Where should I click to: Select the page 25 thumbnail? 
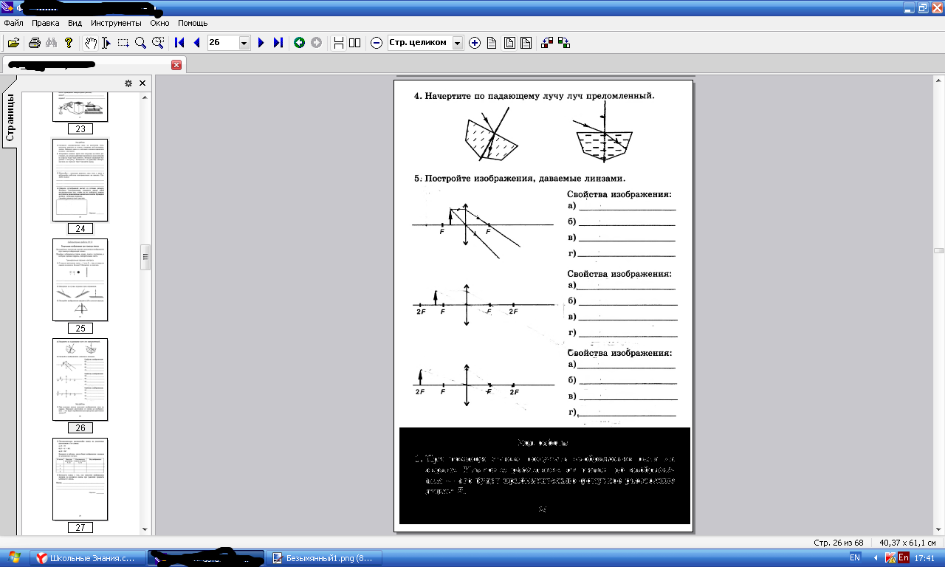tap(80, 280)
